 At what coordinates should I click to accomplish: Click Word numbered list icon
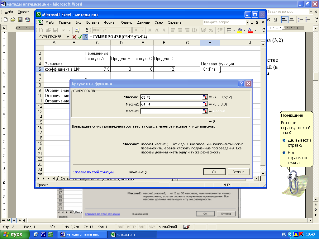coord(301,20)
